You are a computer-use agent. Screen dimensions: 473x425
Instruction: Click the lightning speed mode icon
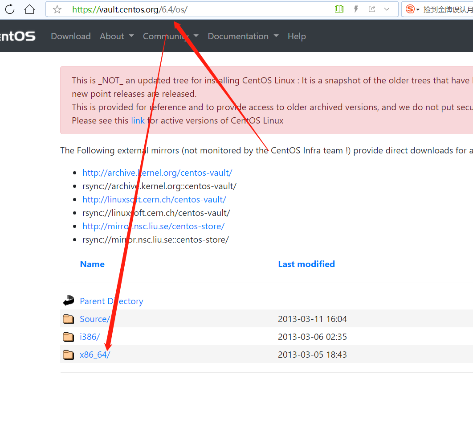click(356, 9)
